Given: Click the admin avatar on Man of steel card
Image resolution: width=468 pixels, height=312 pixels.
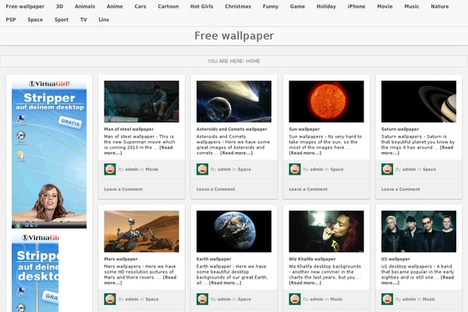Looking at the screenshot, I should (110, 169).
